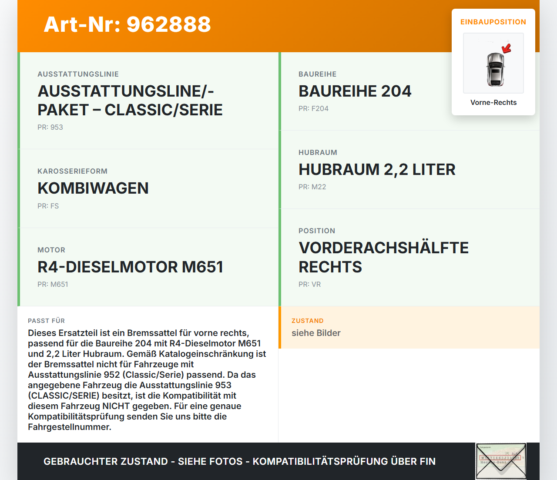Select the green bar beside the Motor panel
This screenshot has height=480, width=557.
18,267
